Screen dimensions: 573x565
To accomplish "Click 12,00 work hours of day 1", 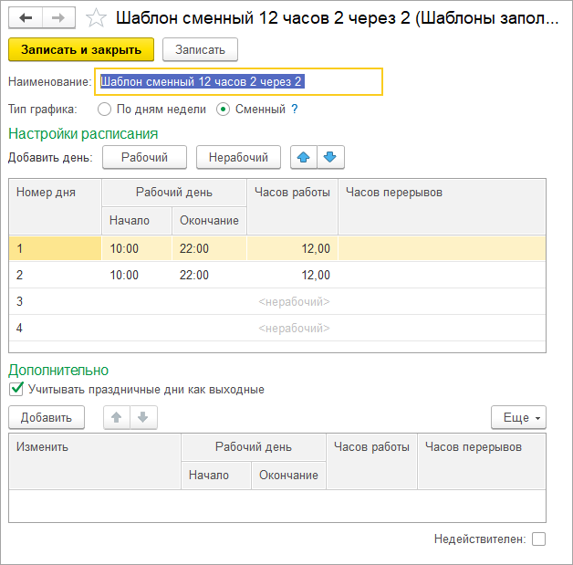I will point(292,248).
